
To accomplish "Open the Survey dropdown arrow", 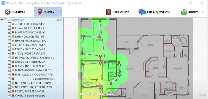I will [x=61, y=12].
